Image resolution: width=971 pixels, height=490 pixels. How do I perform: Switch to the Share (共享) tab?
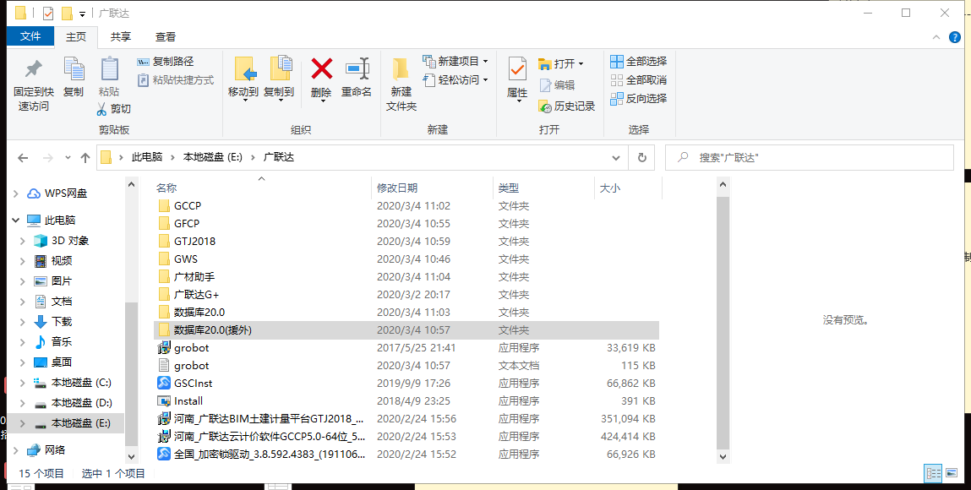121,37
